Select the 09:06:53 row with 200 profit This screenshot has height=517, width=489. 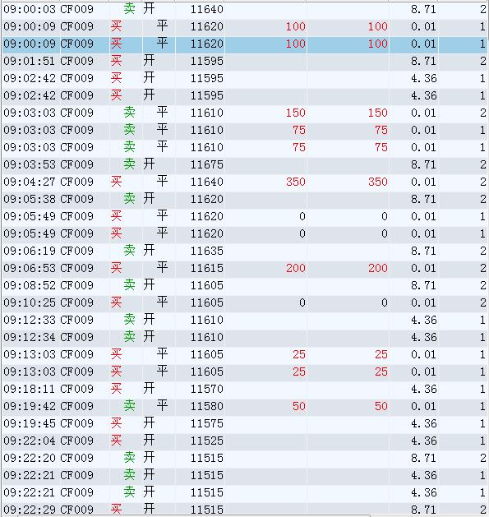(x=245, y=269)
